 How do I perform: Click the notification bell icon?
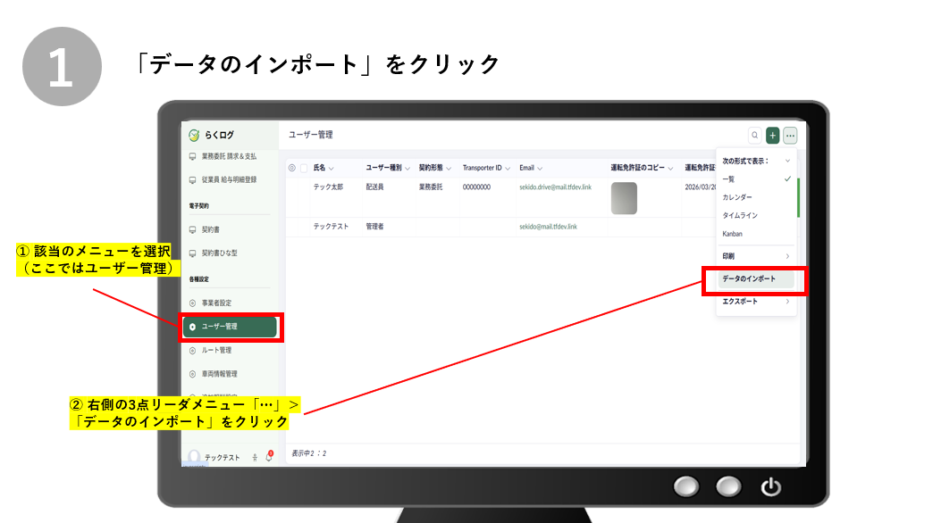tap(269, 457)
